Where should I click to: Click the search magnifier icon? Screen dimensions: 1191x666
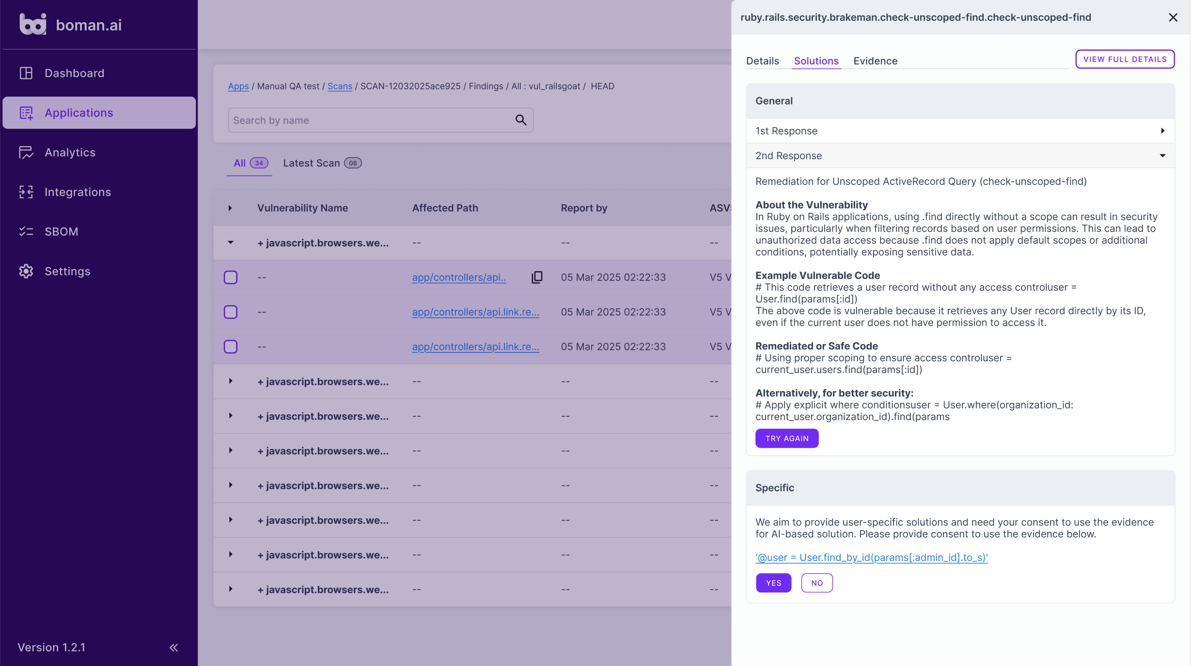pos(521,120)
